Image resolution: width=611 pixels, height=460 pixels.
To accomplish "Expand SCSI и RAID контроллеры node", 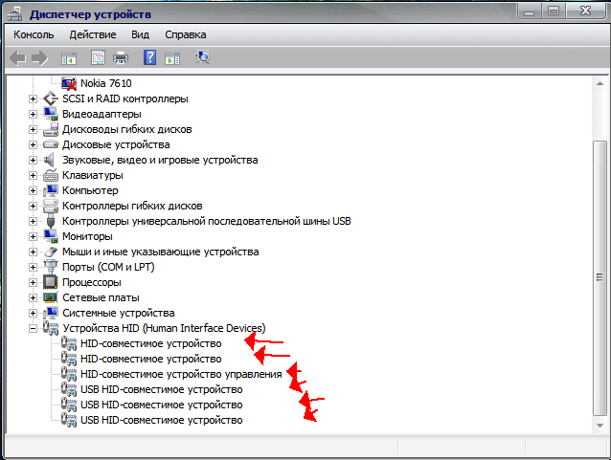I will (33, 99).
